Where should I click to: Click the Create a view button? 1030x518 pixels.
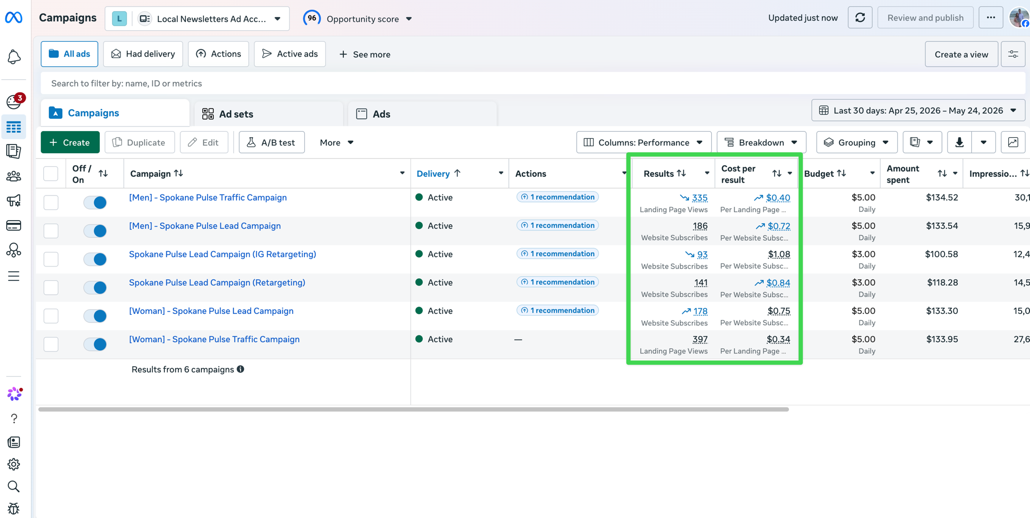961,54
